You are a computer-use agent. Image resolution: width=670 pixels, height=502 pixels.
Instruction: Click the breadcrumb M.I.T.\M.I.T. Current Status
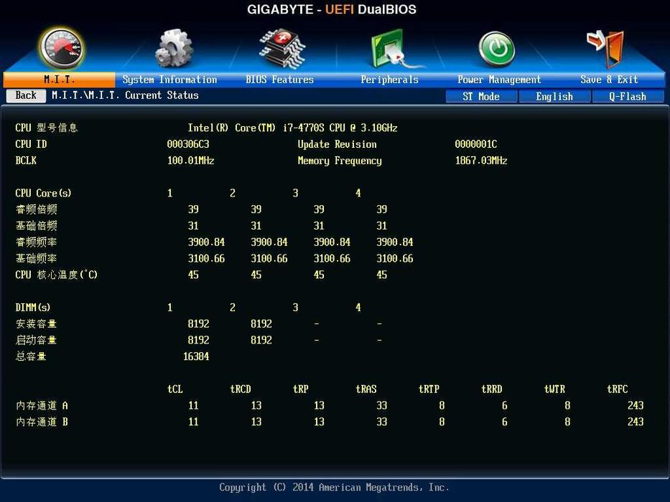click(125, 95)
